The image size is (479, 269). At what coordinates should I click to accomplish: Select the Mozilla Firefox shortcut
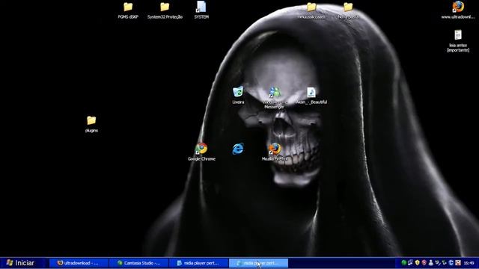click(275, 152)
